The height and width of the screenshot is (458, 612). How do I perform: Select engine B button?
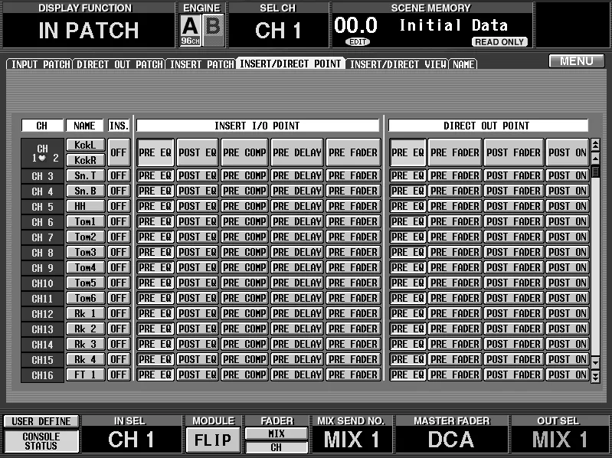213,30
